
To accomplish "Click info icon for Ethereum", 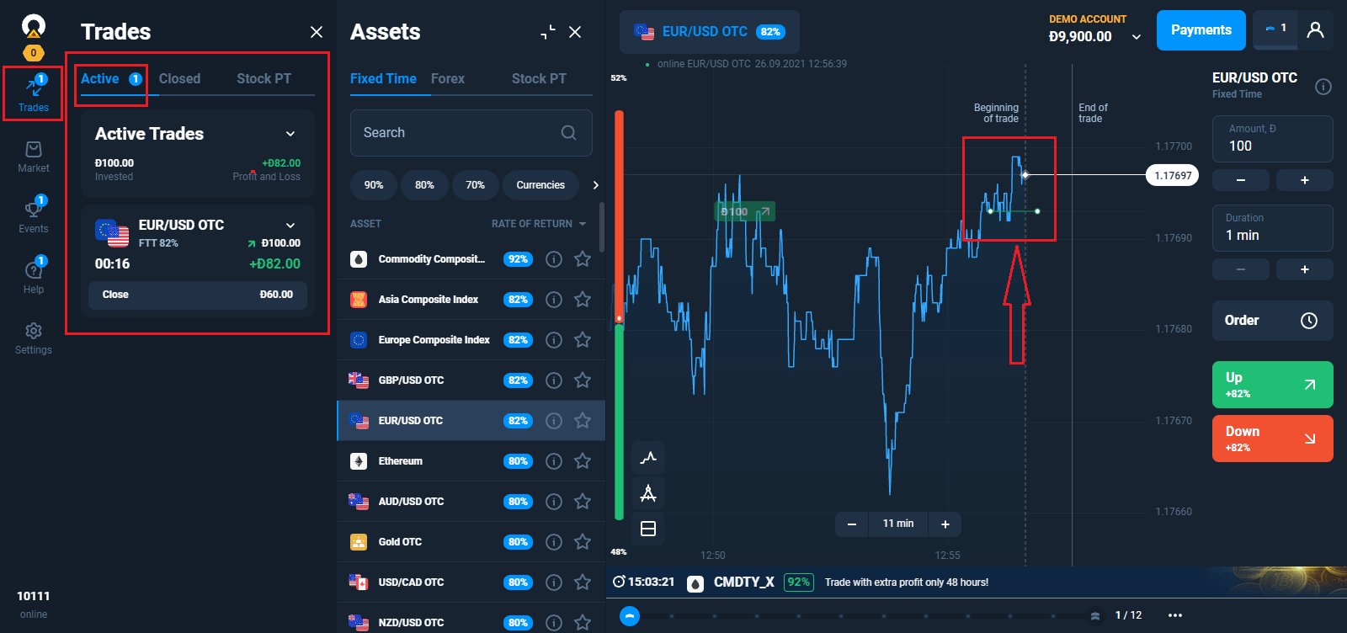I will (x=554, y=461).
